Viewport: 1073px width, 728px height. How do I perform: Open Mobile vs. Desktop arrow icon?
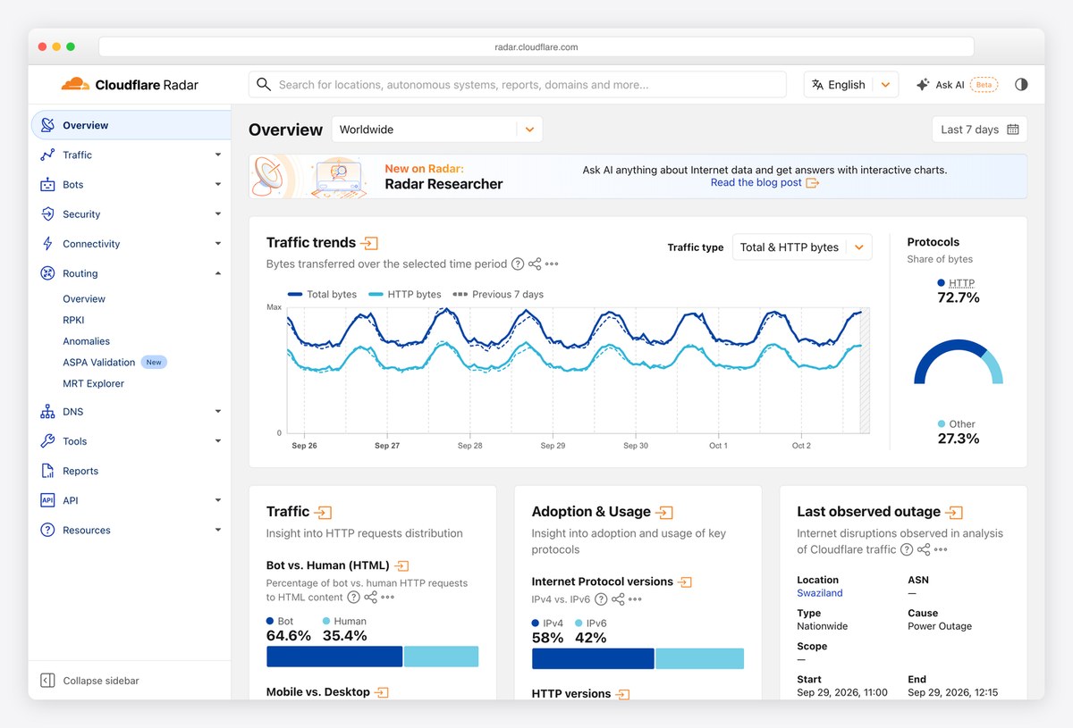tap(382, 692)
